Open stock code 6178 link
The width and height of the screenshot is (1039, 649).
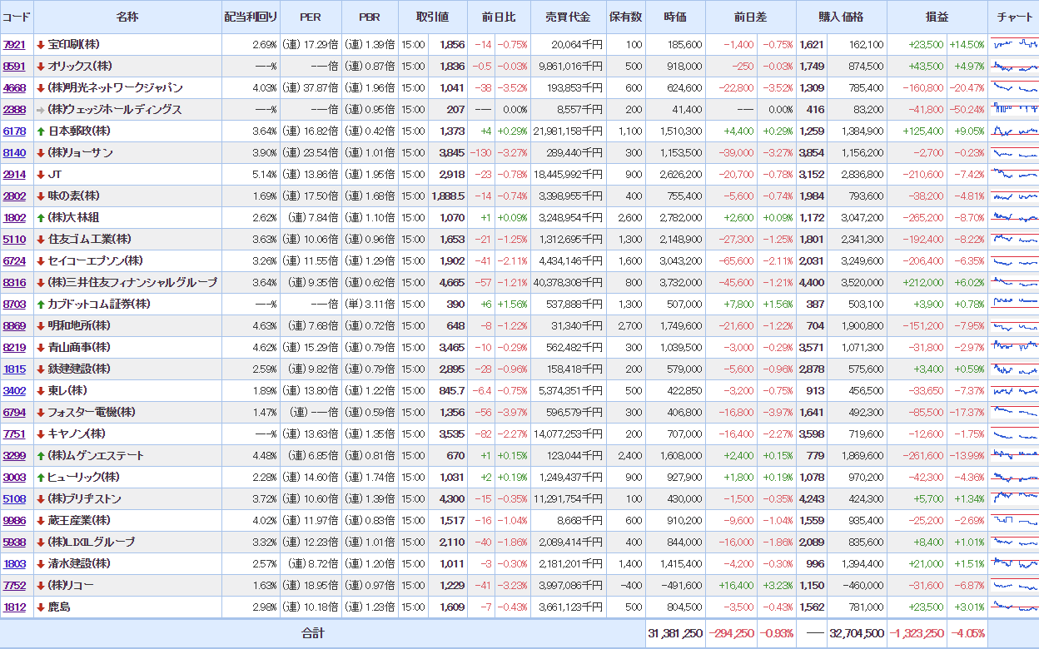(14, 131)
